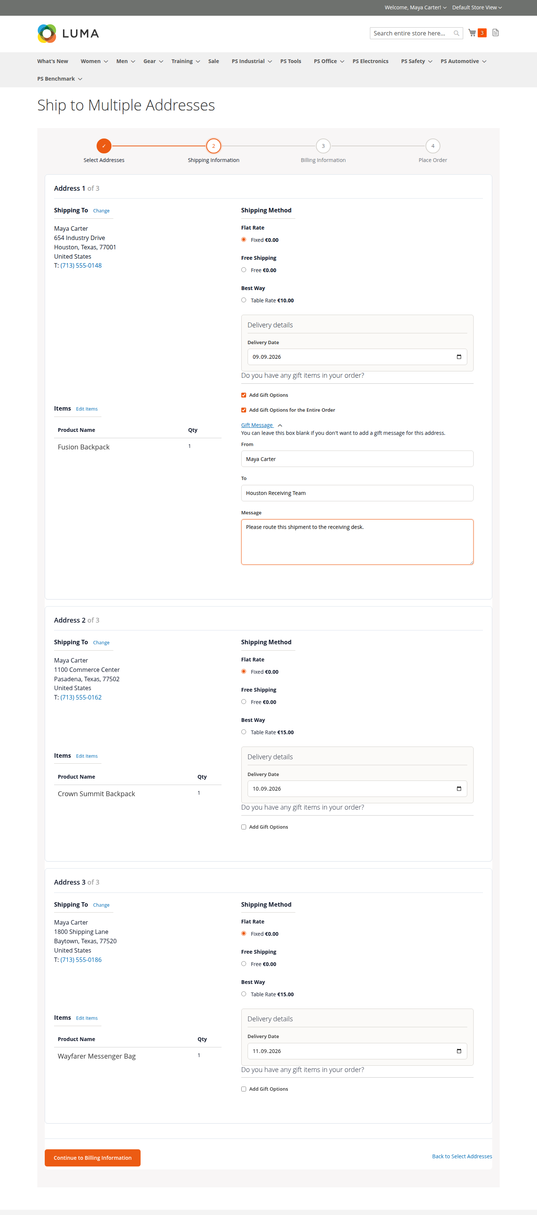Open the shopping cart icon
The width and height of the screenshot is (537, 1215).
click(472, 33)
